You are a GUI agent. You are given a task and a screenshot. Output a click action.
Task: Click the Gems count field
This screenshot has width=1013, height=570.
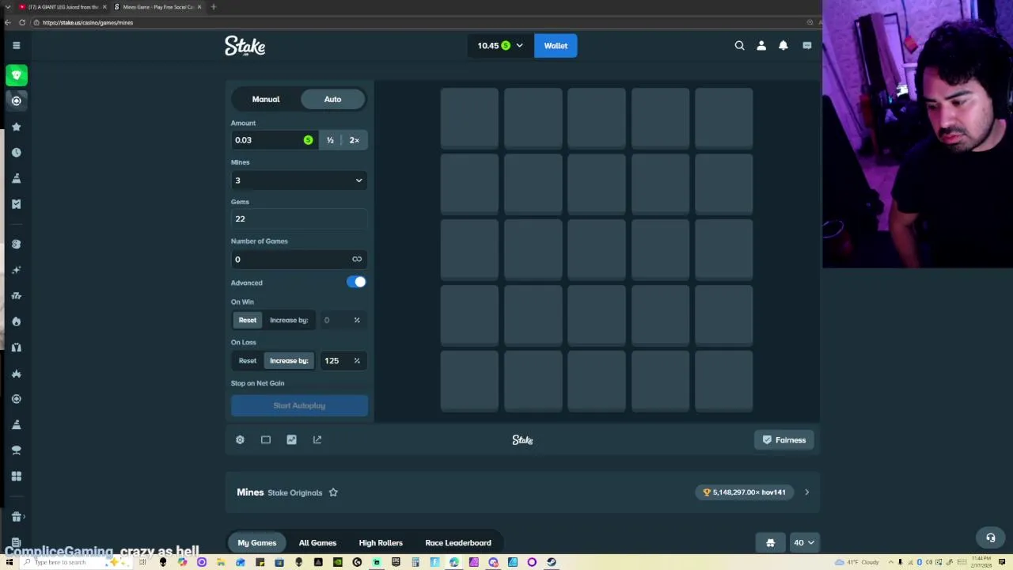tap(299, 219)
